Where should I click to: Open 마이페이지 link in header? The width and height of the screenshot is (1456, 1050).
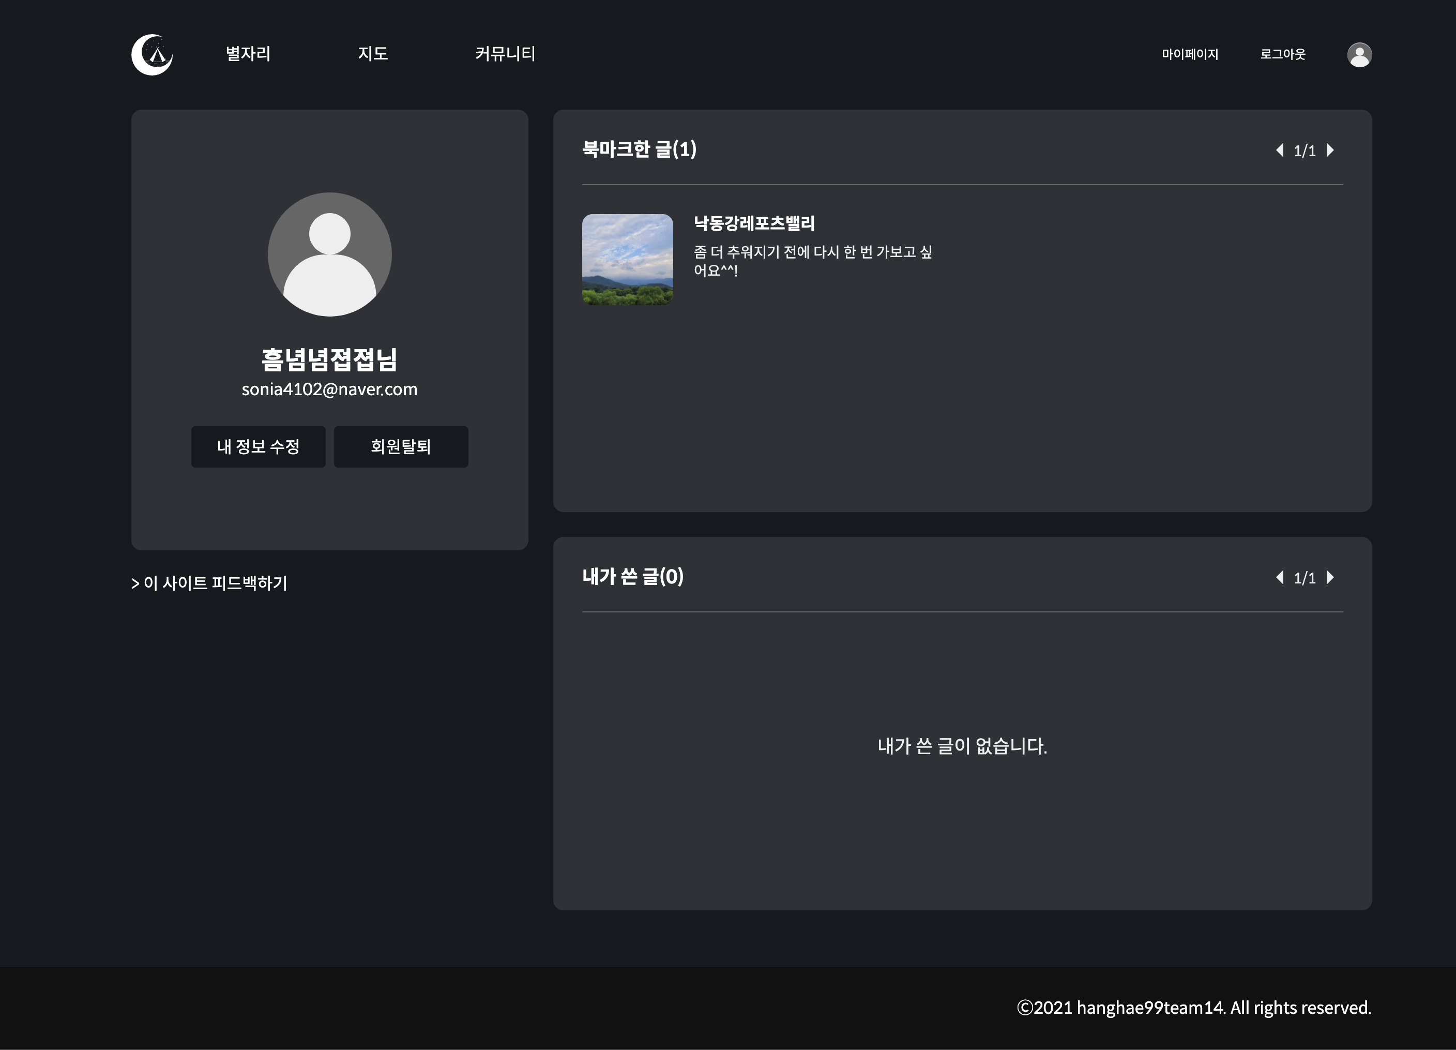pyautogui.click(x=1190, y=55)
